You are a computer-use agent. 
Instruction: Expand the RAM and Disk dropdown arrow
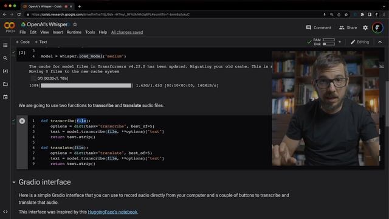pyautogui.click(x=340, y=42)
